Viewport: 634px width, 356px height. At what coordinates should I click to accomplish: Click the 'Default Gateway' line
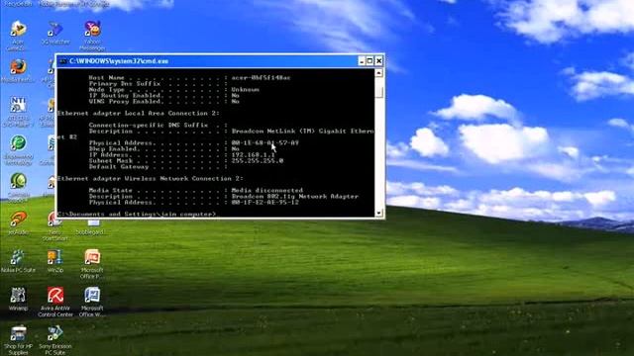coord(158,167)
